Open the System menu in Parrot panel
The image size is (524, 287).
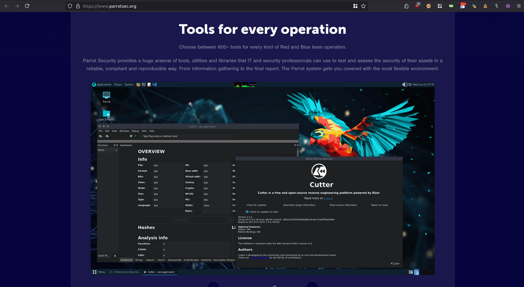[x=129, y=84]
